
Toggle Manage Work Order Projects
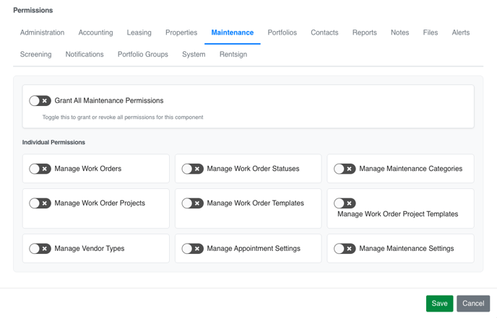(x=40, y=203)
